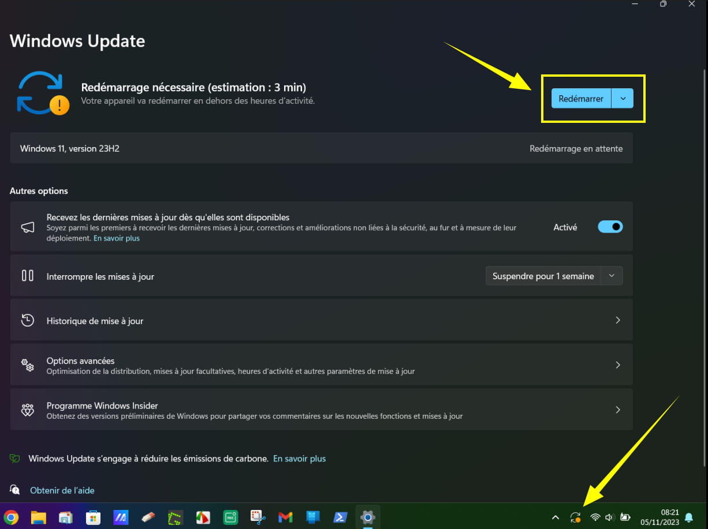Open PowerShell from the taskbar

pos(340,517)
